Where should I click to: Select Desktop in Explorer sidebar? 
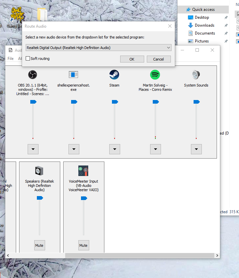click(x=202, y=17)
